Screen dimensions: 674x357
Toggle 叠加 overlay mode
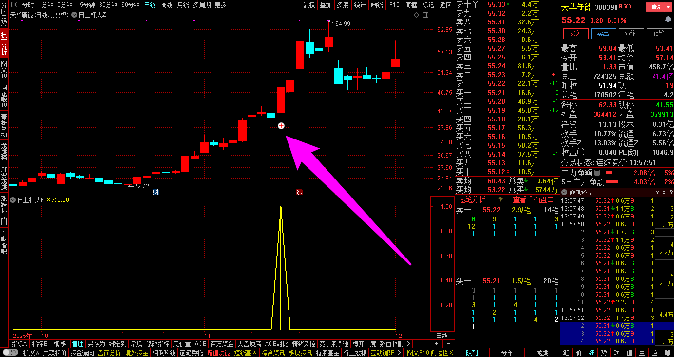326,5
